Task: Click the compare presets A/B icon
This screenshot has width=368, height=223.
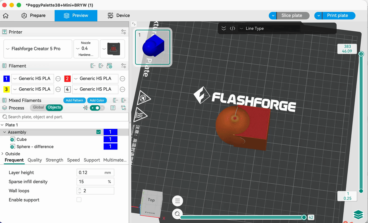Action: coord(123,108)
